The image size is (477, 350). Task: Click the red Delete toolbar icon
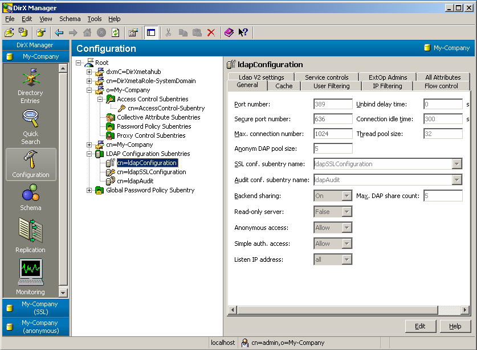pyautogui.click(x=211, y=32)
